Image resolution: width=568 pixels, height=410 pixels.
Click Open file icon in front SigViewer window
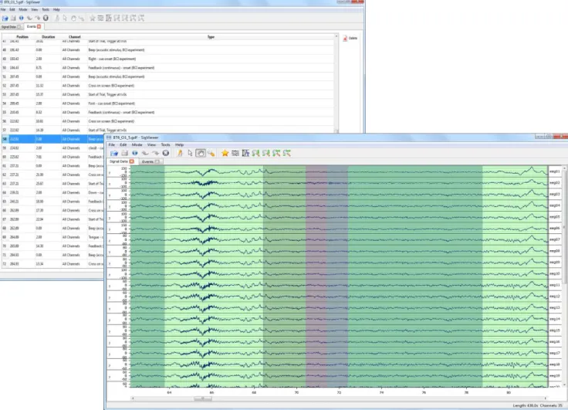pos(114,154)
